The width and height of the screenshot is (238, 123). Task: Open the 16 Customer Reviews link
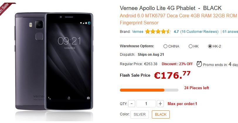click(x=199, y=32)
